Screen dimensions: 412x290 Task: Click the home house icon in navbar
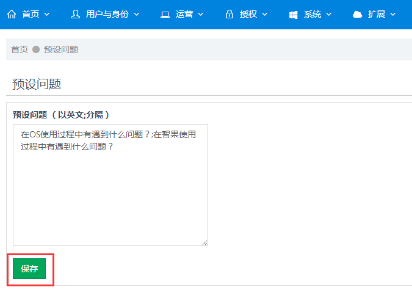[x=12, y=14]
